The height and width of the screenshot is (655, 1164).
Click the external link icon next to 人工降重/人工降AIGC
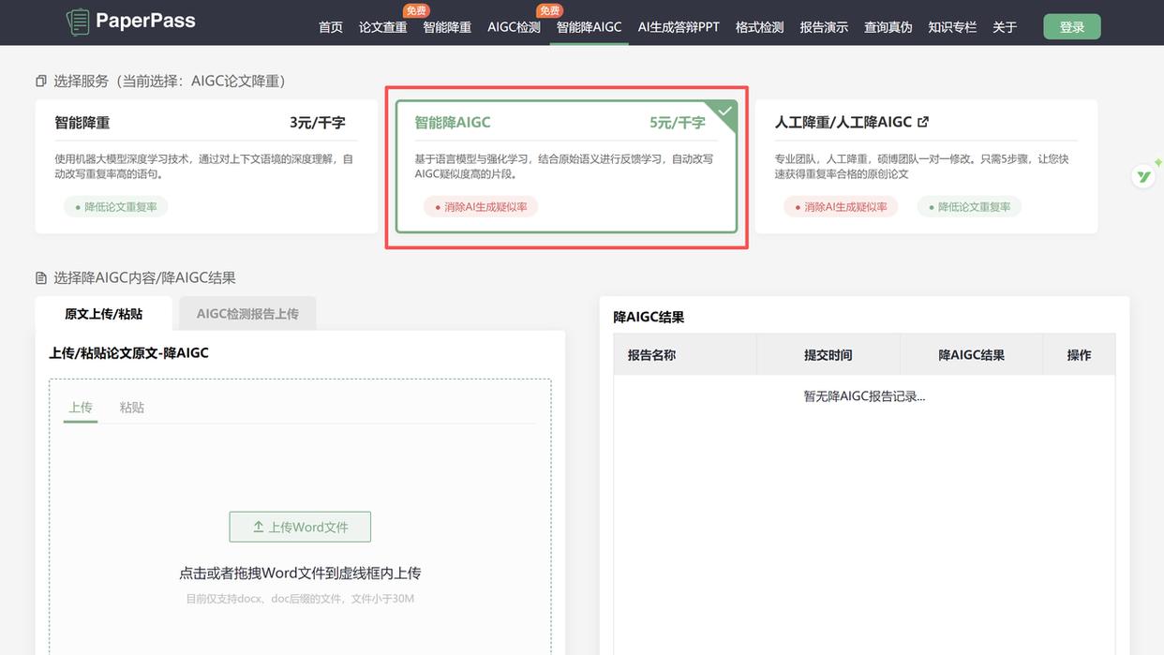click(922, 121)
